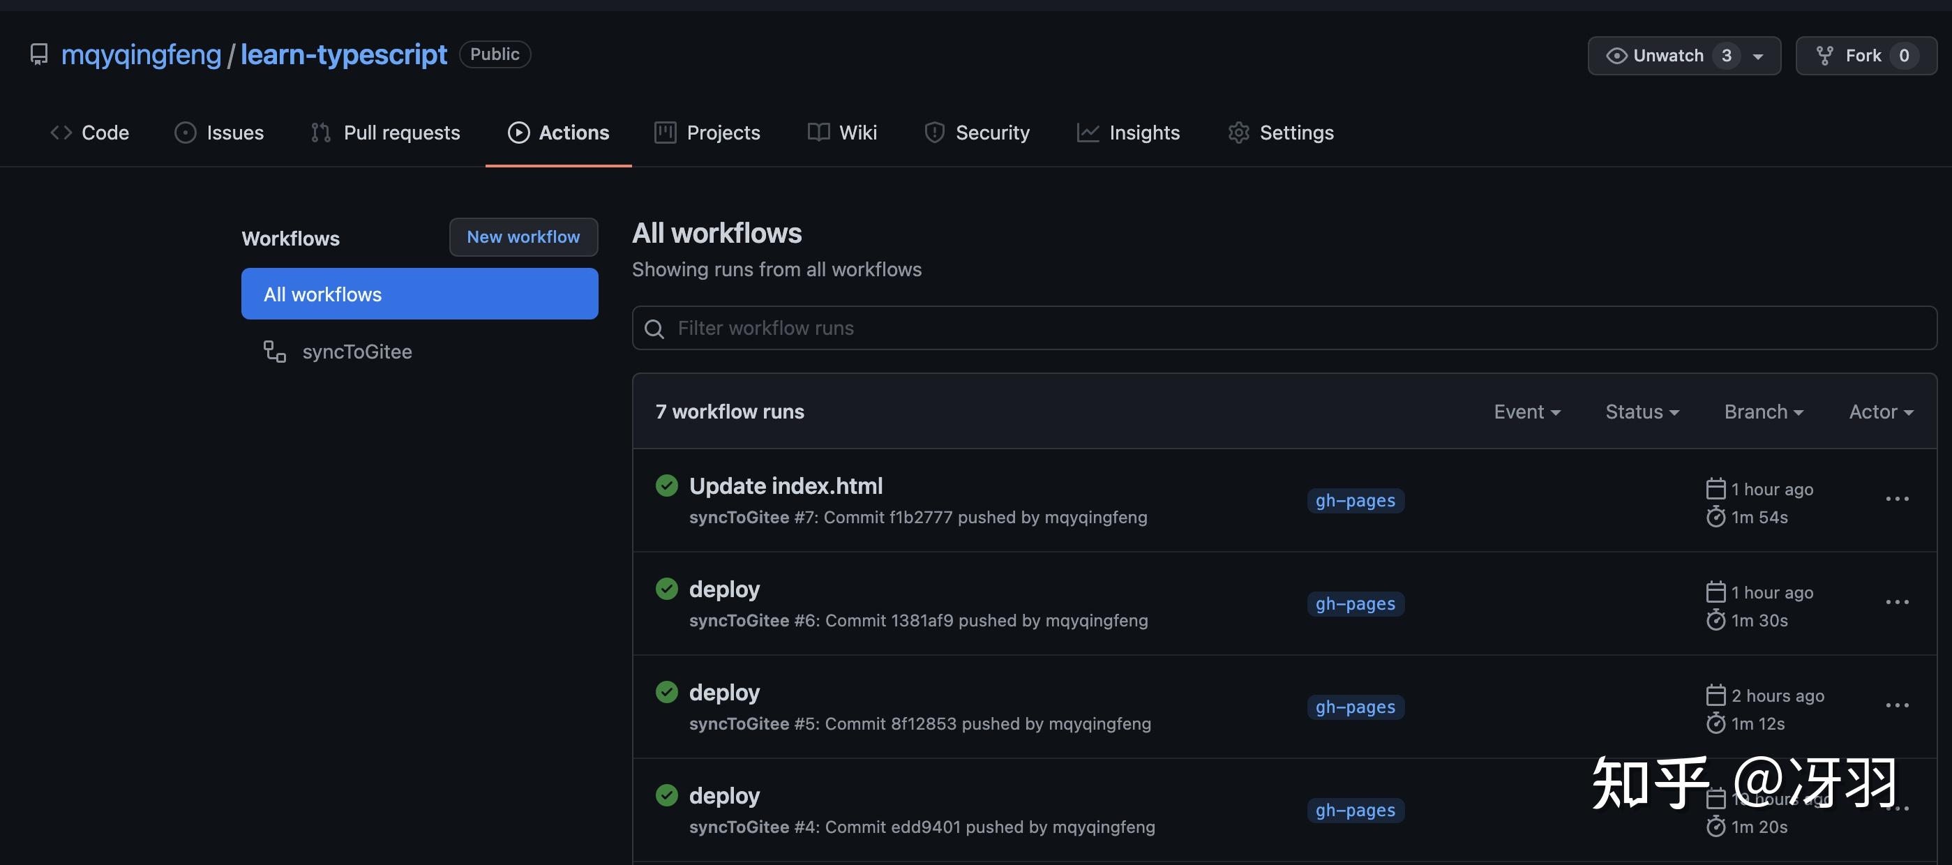This screenshot has width=1952, height=865.
Task: Click green success check on Update index.html
Action: click(667, 486)
